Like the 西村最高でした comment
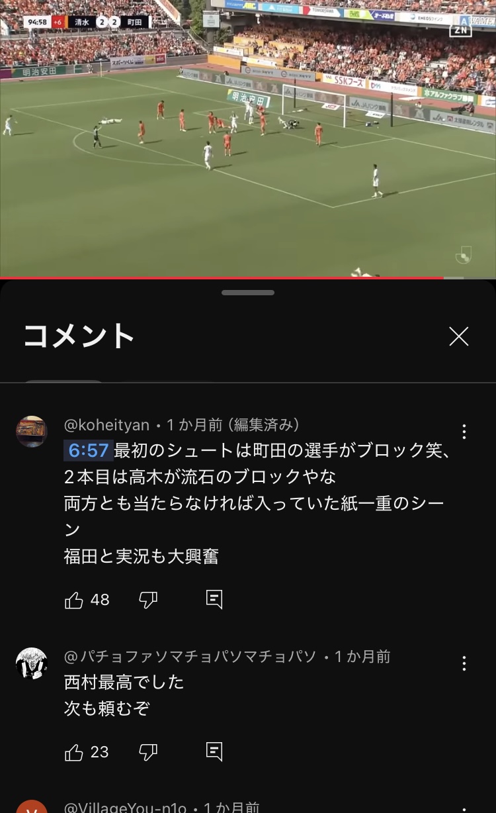 [74, 752]
